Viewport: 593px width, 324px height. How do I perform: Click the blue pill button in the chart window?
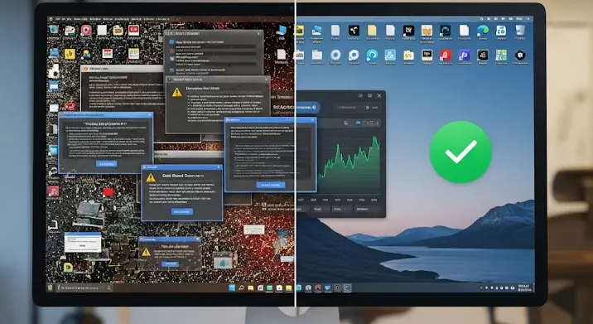308,108
